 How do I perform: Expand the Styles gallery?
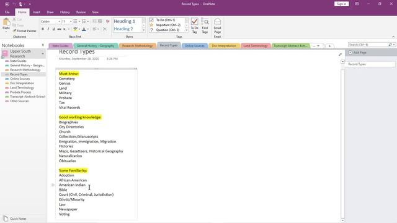[143, 30]
